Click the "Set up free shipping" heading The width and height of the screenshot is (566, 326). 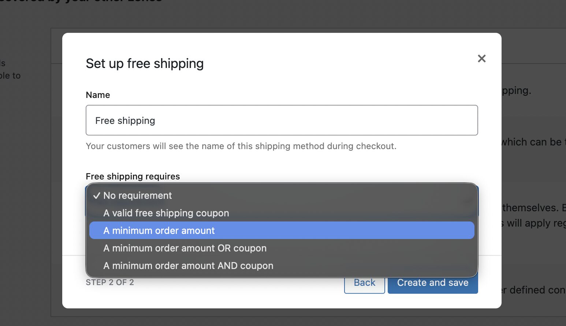[145, 63]
